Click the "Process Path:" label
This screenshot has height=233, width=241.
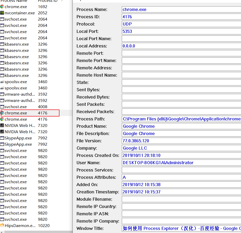91,119
